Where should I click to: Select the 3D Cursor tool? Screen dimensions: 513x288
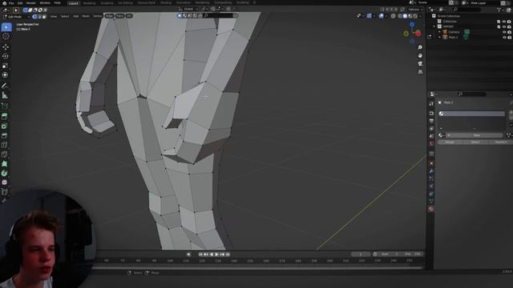click(6, 37)
